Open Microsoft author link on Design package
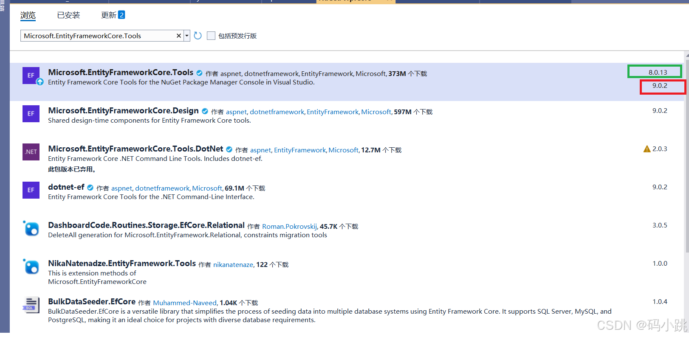 click(x=376, y=112)
